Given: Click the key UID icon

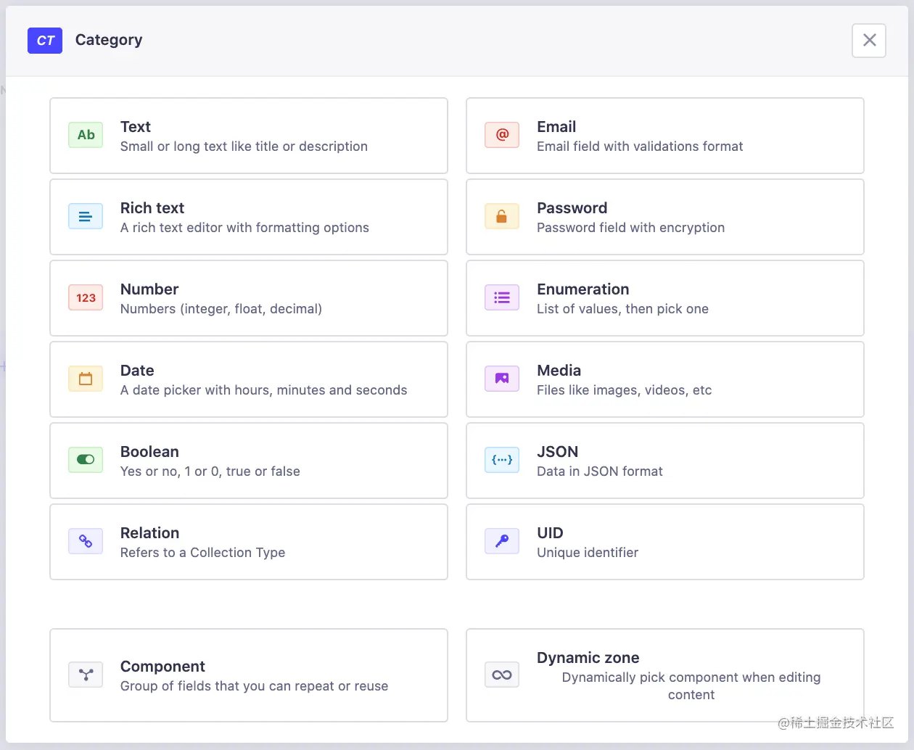Looking at the screenshot, I should pyautogui.click(x=502, y=541).
